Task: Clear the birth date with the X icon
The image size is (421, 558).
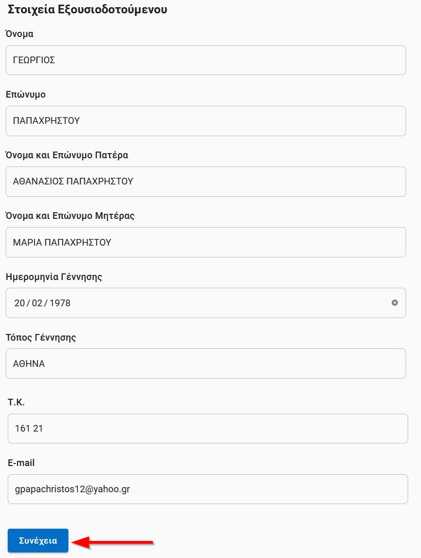Action: tap(395, 303)
